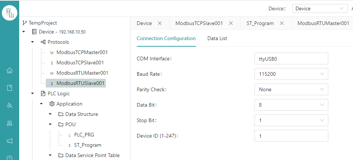The width and height of the screenshot is (353, 160).
Task: Switch to the ModbusRTUMaster001 tab
Action: (323, 23)
